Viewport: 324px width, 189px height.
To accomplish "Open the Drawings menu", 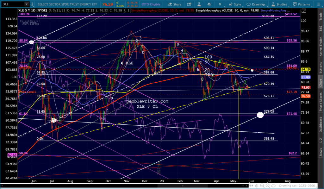I will 256,4.
